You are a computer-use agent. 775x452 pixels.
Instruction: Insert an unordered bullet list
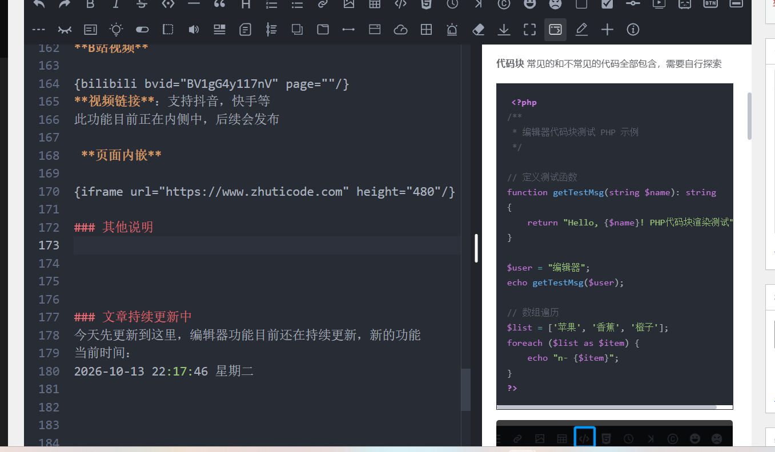[x=297, y=3]
